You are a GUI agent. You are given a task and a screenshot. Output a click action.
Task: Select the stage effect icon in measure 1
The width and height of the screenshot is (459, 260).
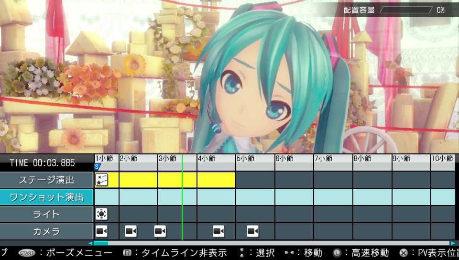(101, 180)
